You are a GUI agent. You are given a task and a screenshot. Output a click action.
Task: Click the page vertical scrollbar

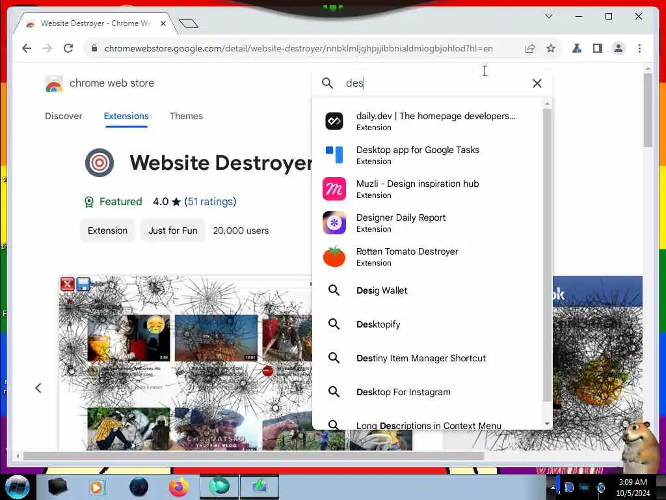(648, 111)
